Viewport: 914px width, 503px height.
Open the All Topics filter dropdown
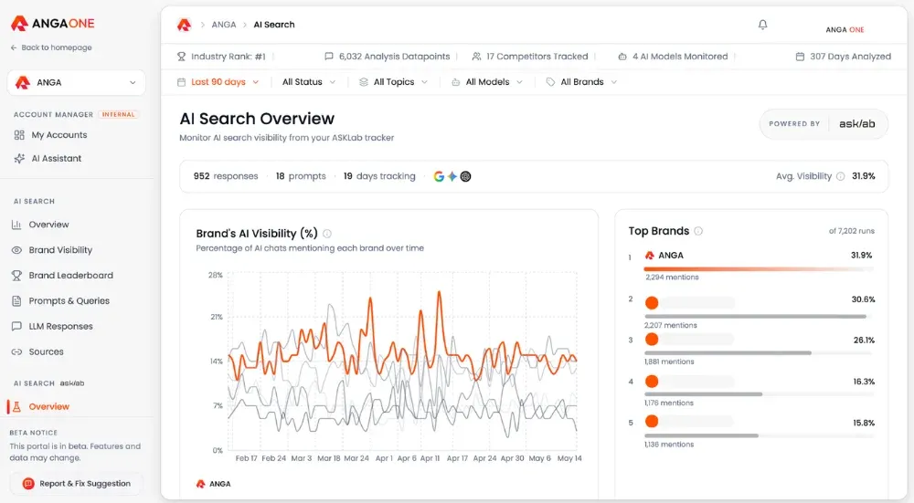point(393,82)
